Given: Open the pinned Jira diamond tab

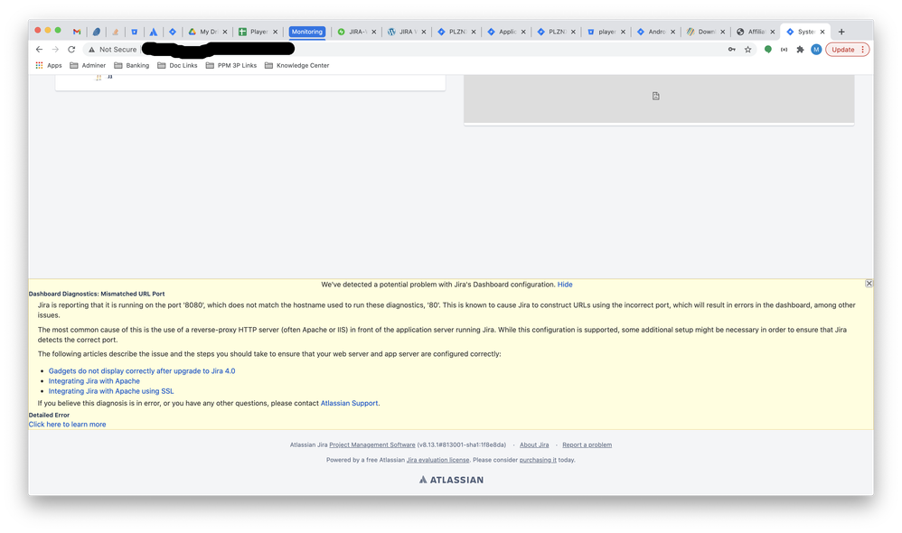Looking at the screenshot, I should [x=173, y=32].
